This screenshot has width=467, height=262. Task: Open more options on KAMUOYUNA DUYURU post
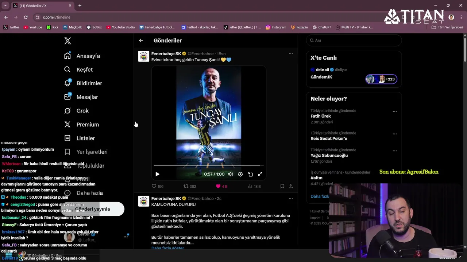pos(291,198)
